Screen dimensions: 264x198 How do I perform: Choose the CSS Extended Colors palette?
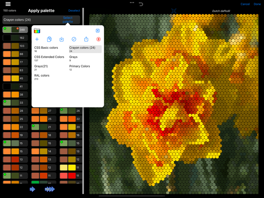tap(50, 58)
